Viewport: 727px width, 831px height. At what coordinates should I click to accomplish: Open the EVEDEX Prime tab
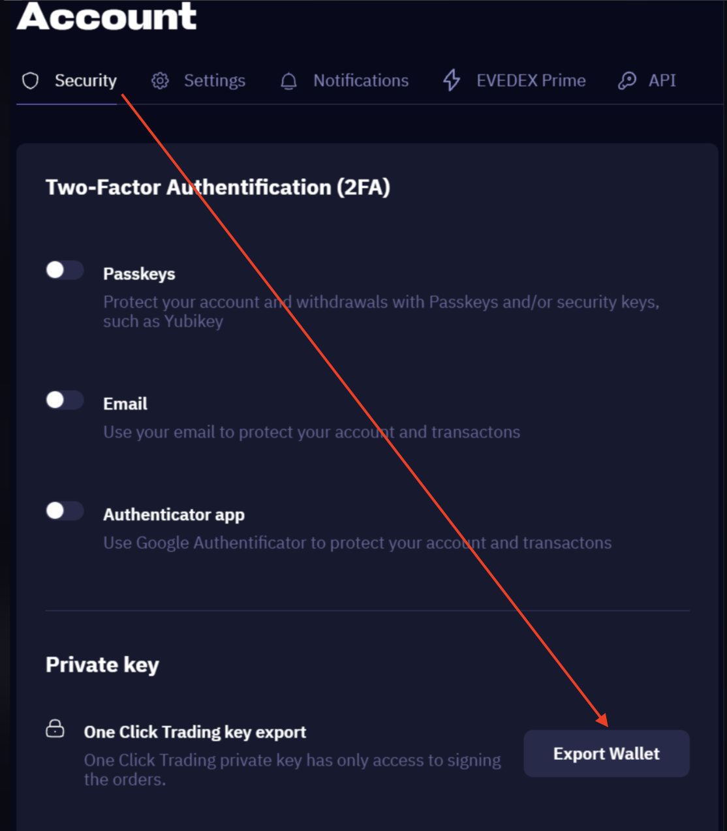click(531, 81)
